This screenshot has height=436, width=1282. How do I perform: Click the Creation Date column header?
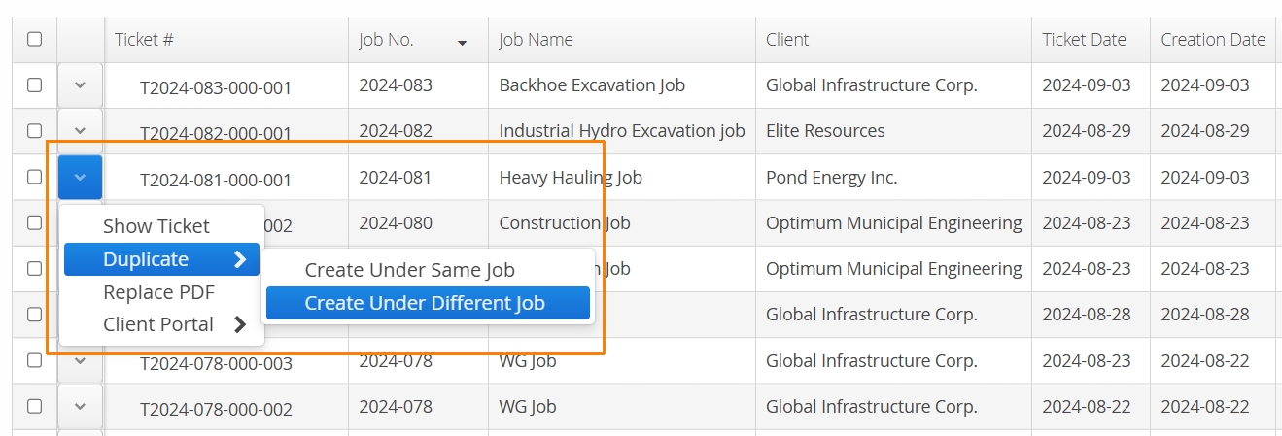click(x=1213, y=40)
